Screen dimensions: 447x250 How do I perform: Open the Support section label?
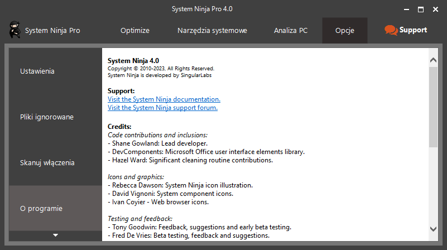413,30
